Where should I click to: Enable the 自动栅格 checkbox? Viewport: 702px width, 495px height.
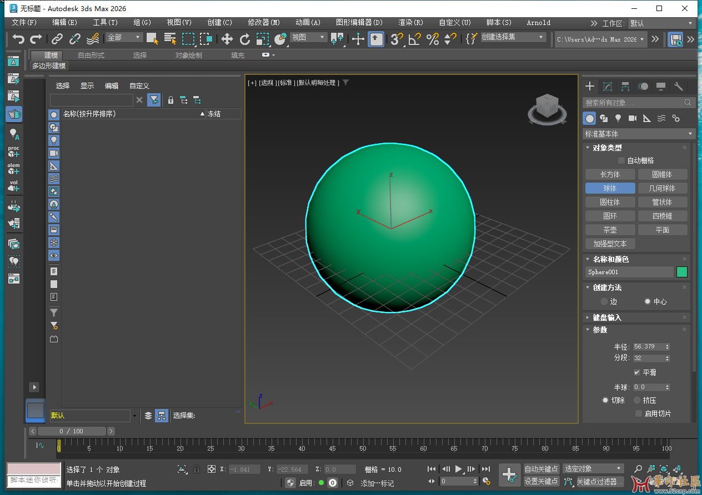(x=621, y=160)
